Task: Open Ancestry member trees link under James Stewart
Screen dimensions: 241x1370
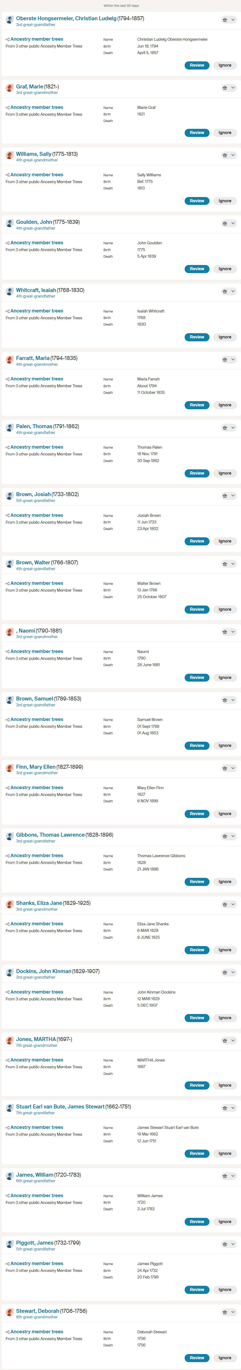Action: pos(37,1128)
